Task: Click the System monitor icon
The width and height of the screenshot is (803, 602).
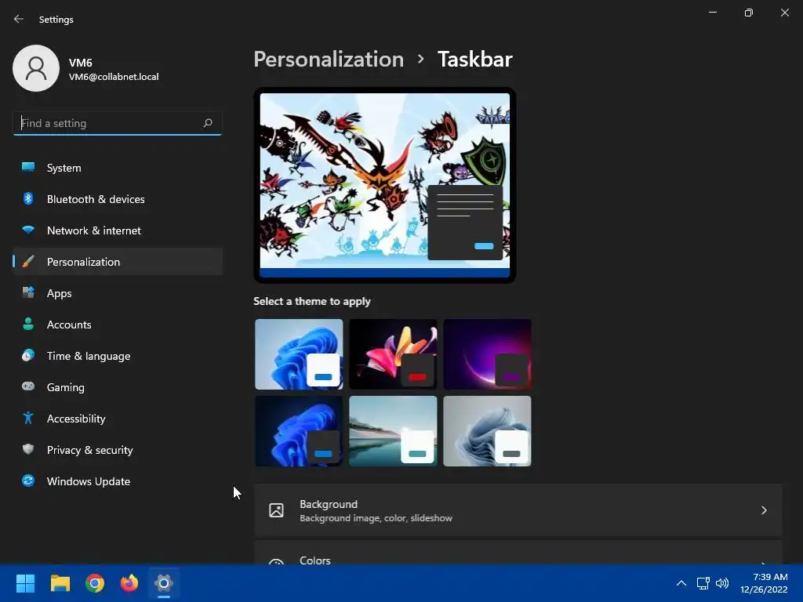Action: pyautogui.click(x=28, y=167)
